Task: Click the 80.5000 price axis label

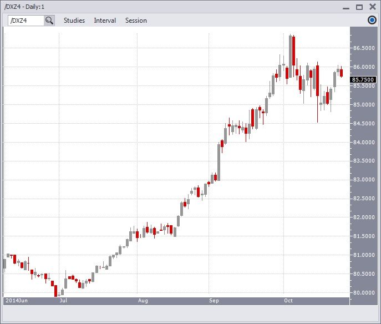Action: click(x=364, y=274)
